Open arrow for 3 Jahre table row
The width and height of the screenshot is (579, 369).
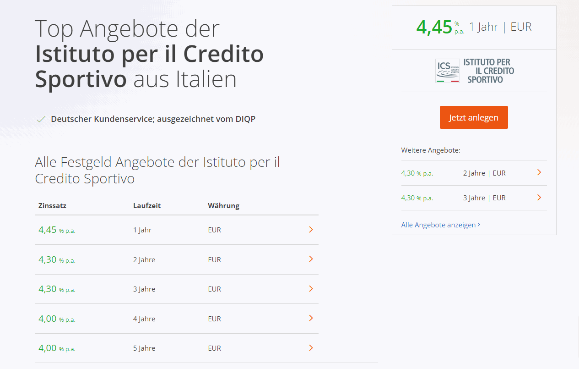coord(311,289)
